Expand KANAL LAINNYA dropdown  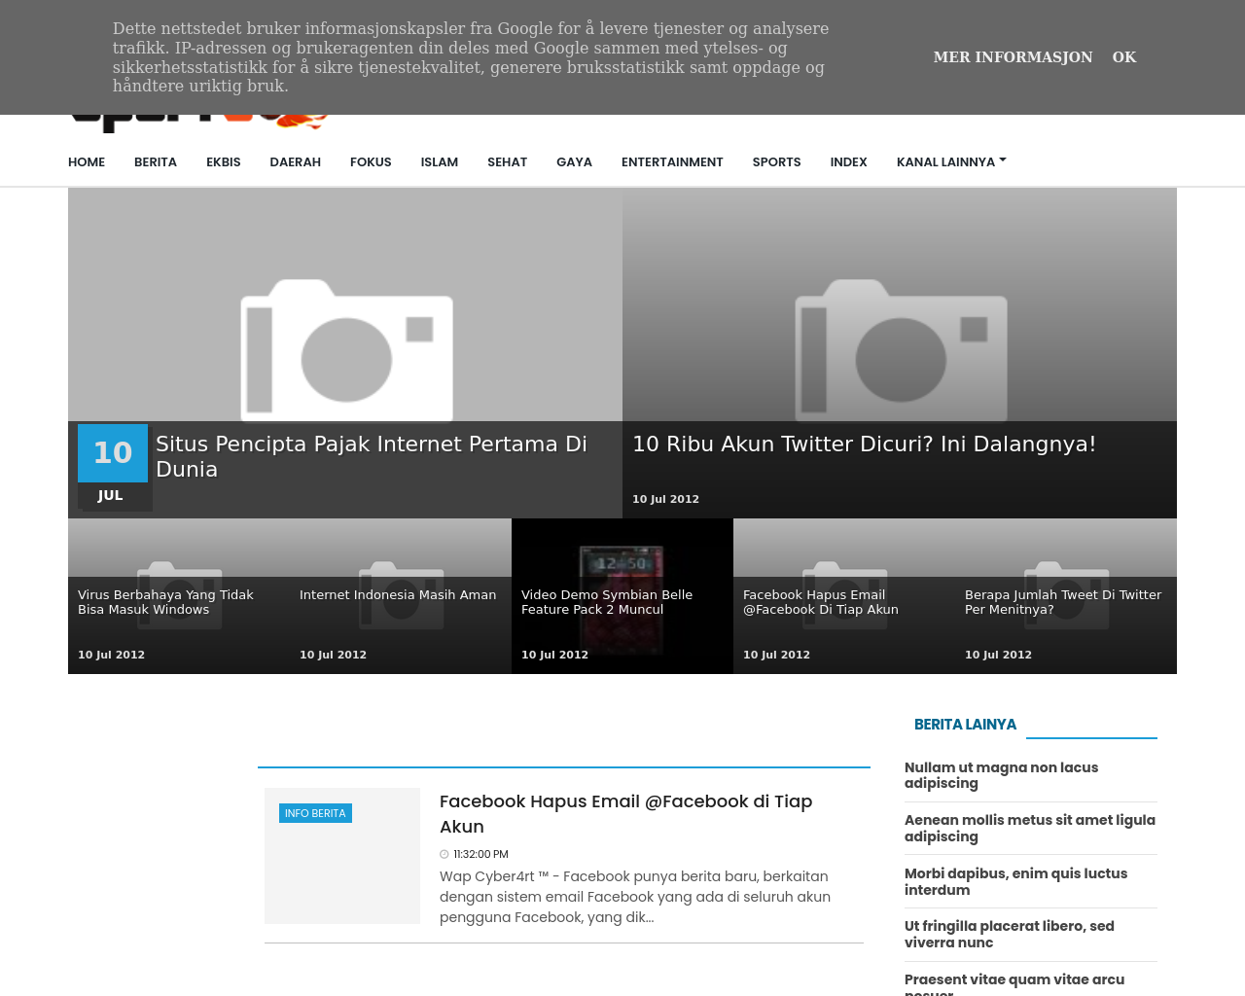click(x=951, y=162)
